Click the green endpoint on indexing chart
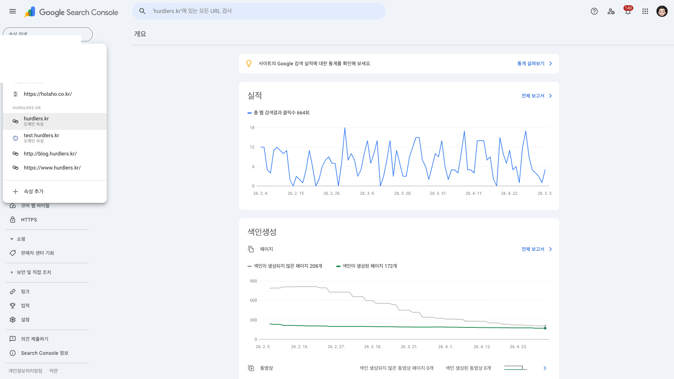 (x=545, y=328)
